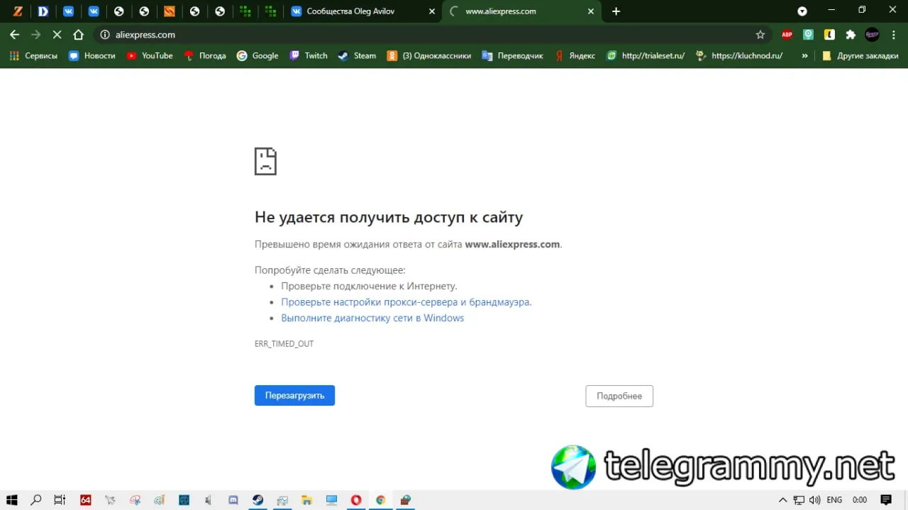
Task: Open Windows search from the taskbar
Action: click(36, 500)
